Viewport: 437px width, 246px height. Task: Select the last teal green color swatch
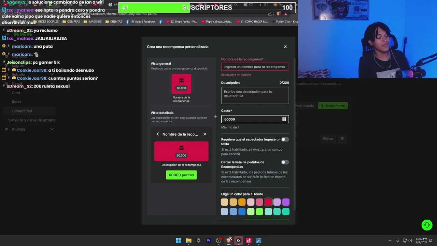[x=286, y=212]
